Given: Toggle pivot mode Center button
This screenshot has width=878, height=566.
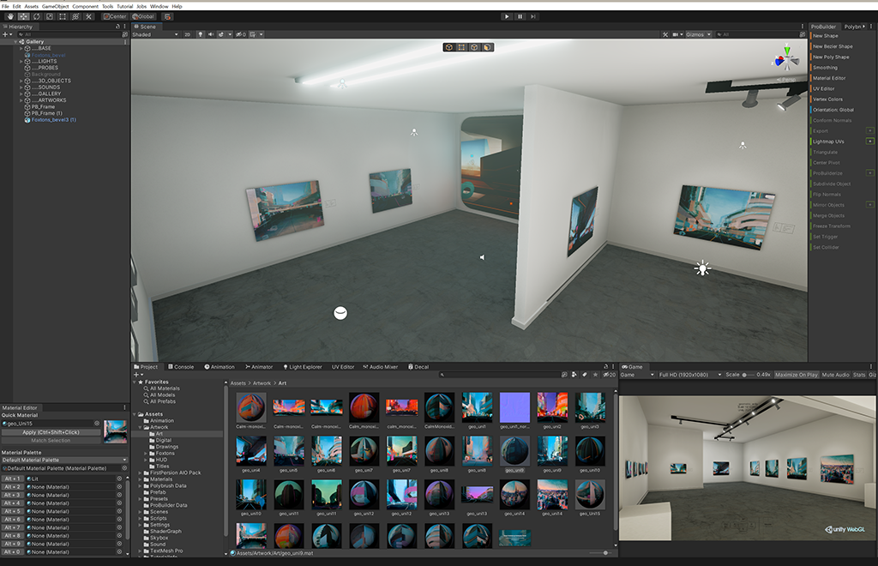Looking at the screenshot, I should click(115, 17).
